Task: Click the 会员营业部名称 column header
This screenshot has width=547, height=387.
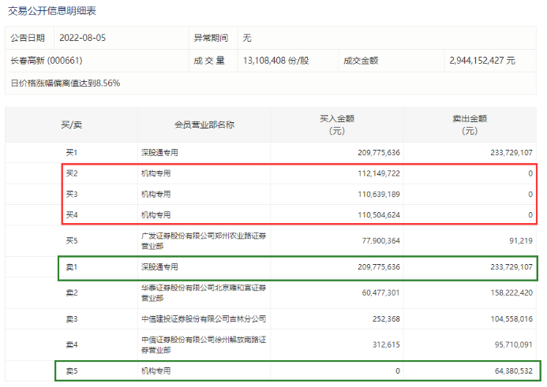Action: (x=204, y=125)
